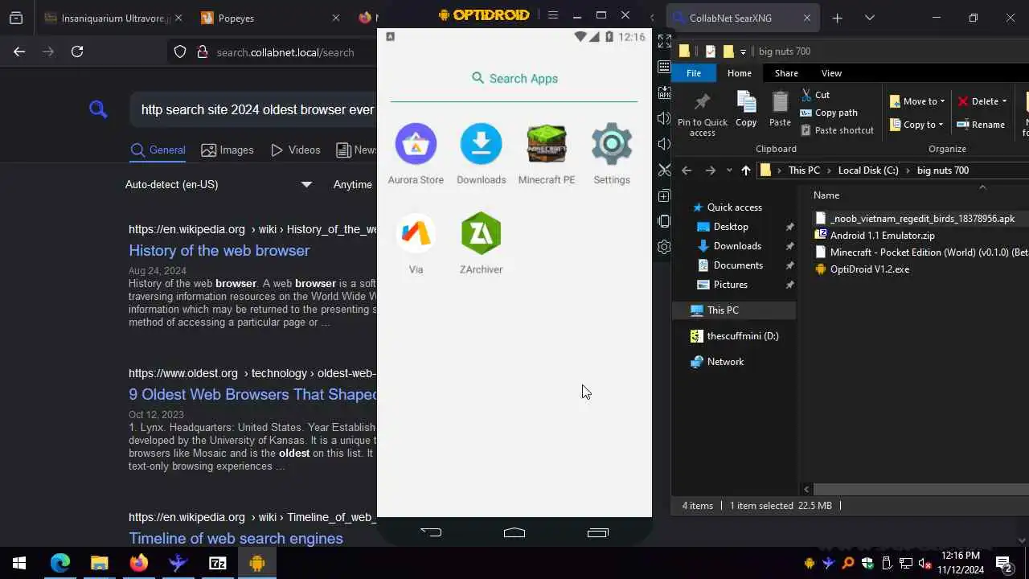Viewport: 1029px width, 579px height.
Task: Switch to the View ribbon tab
Action: click(x=831, y=73)
